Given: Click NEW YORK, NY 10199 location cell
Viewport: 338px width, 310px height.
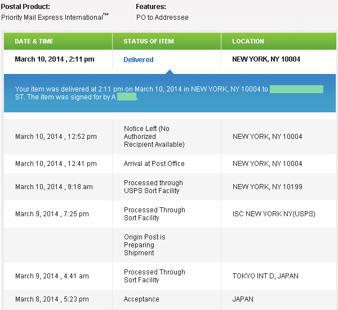Looking at the screenshot, I should coord(267,187).
